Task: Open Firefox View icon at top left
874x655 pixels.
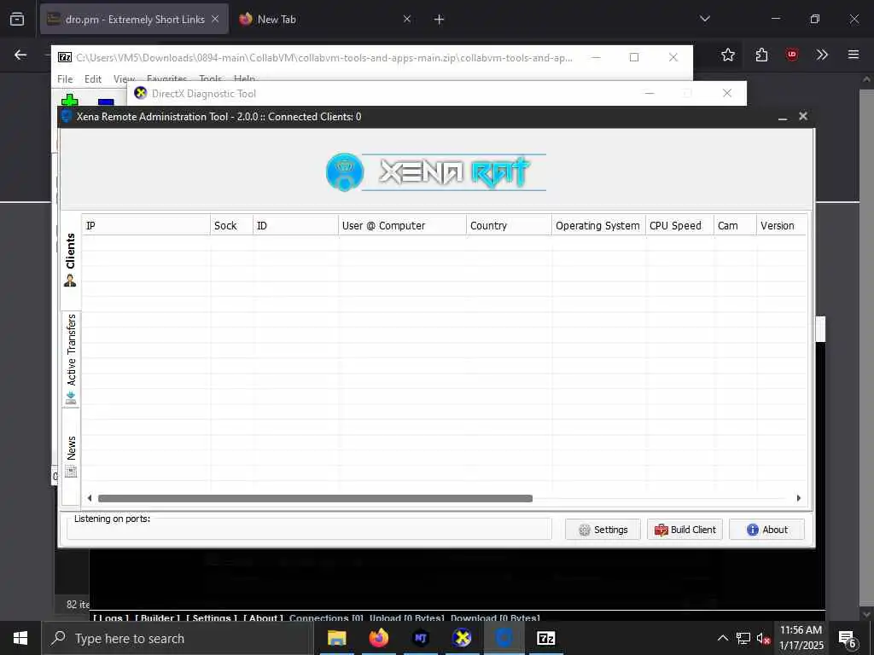Action: click(x=17, y=20)
